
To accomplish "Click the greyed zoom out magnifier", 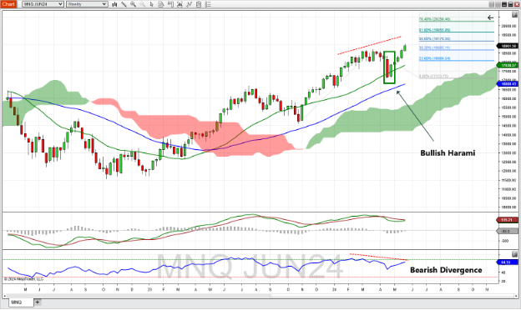I will 142,4.
